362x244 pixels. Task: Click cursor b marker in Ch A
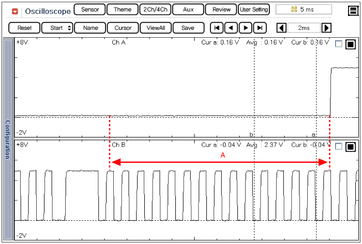click(251, 134)
